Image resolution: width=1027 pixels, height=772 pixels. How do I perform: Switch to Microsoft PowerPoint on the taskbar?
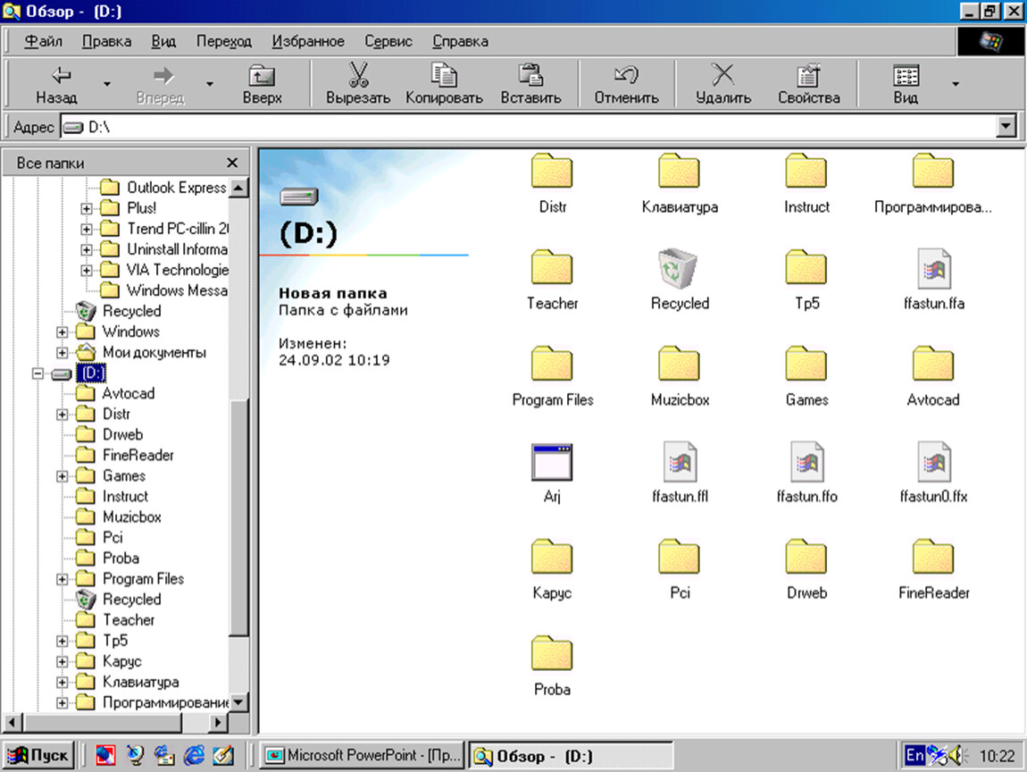pyautogui.click(x=363, y=756)
